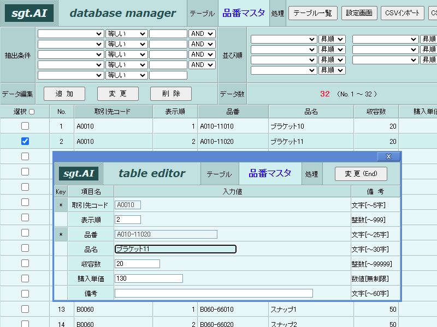Click the first filter value input field
The image size is (437, 327).
[x=168, y=34]
